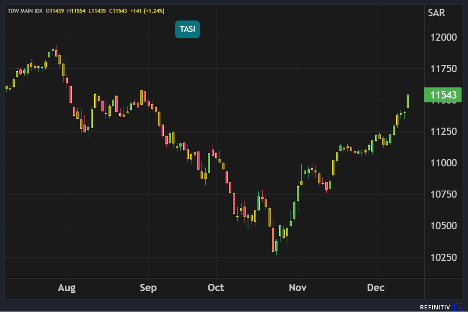Click the latest green candle in December
Image resolution: width=468 pixels, height=312 pixels.
point(408,101)
